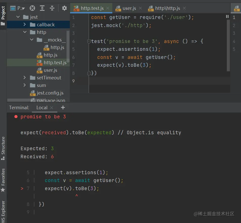Click the project tree vertical scrollbar
This screenshot has height=223, width=241.
click(x=68, y=46)
